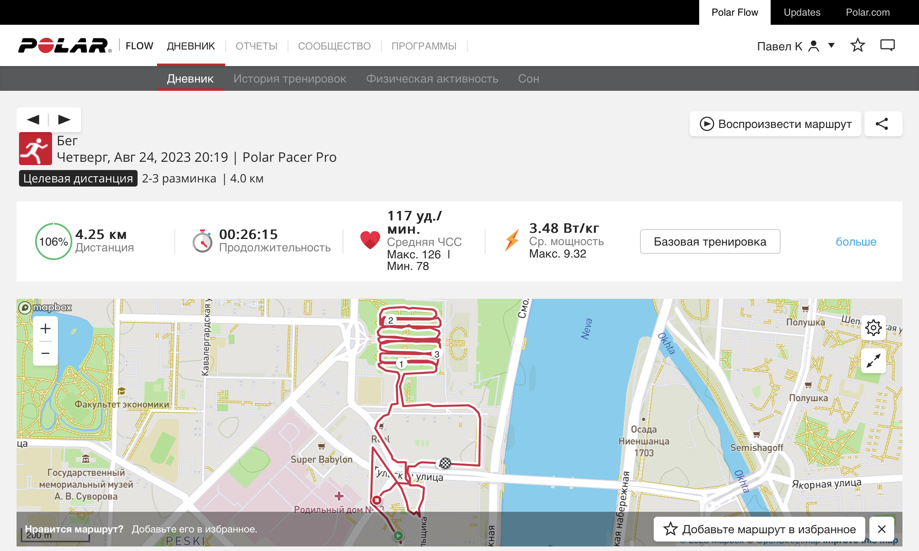The width and height of the screenshot is (919, 551).
Task: Click the Super Babylon map label
Action: [321, 459]
